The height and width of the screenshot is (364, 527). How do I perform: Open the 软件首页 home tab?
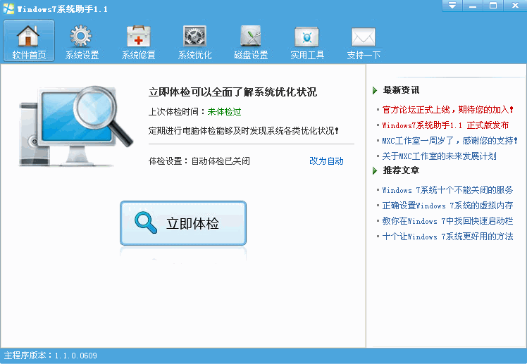pos(29,41)
